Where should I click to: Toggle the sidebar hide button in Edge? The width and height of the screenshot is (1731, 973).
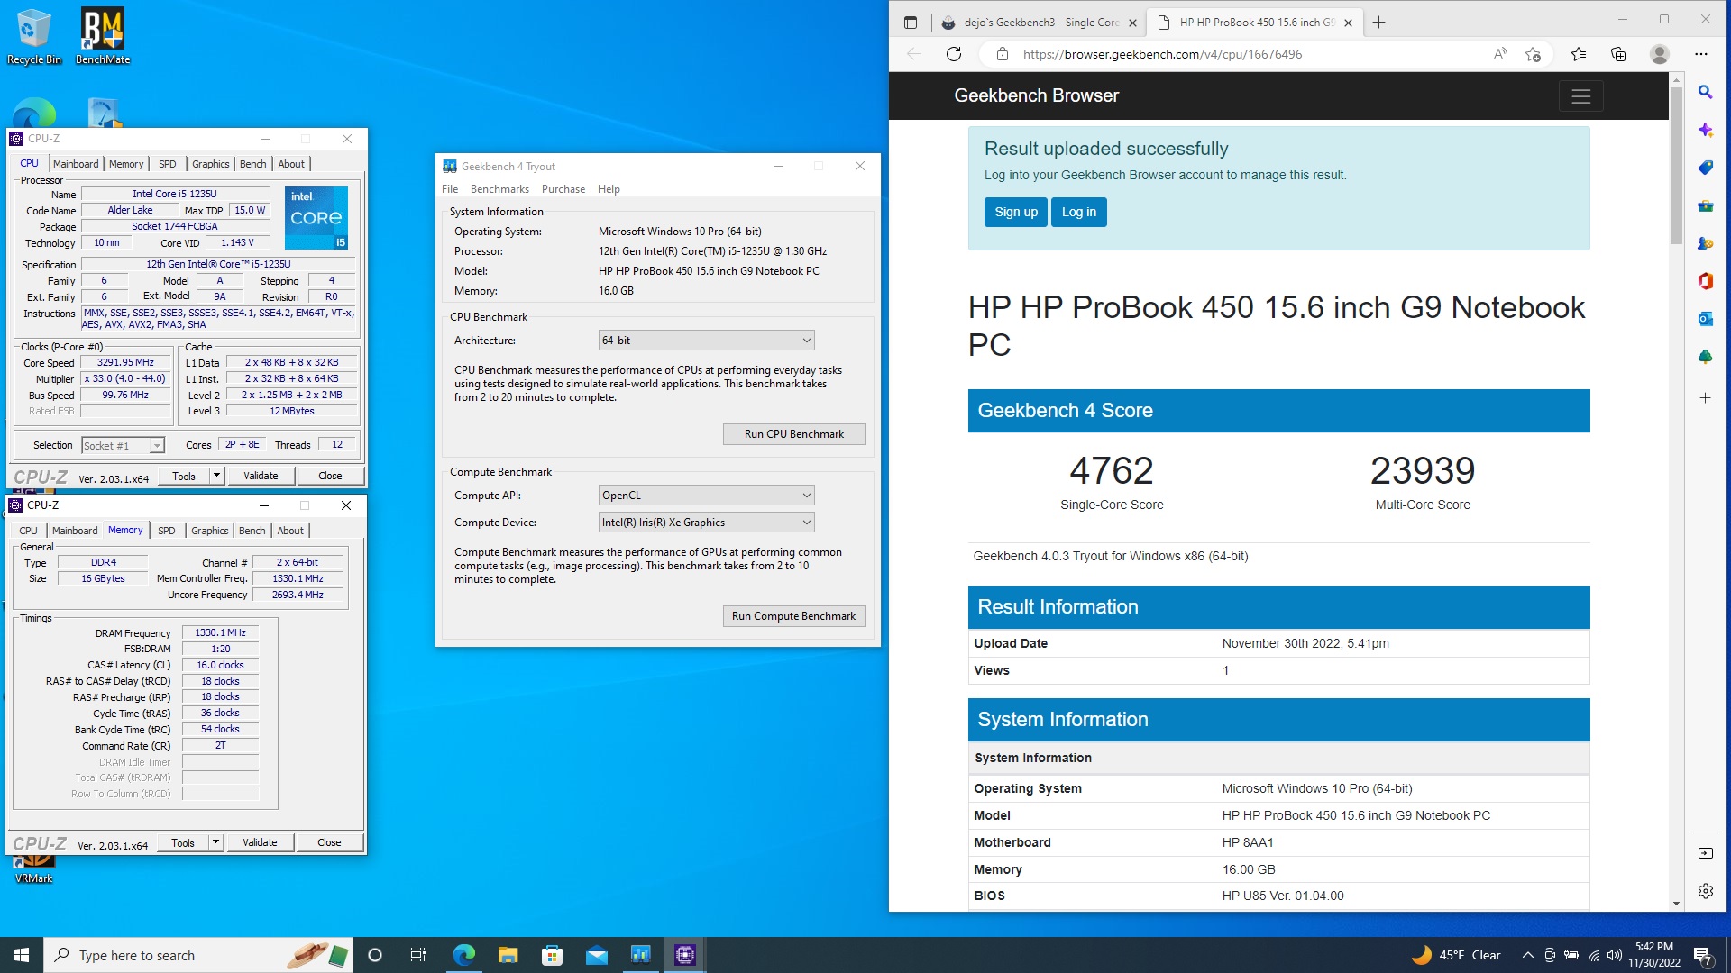(1705, 853)
